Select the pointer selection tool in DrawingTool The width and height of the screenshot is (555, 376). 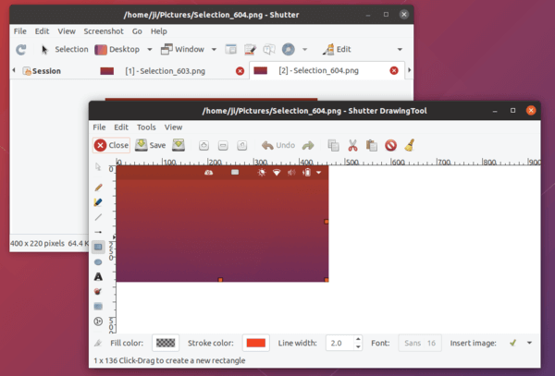98,167
